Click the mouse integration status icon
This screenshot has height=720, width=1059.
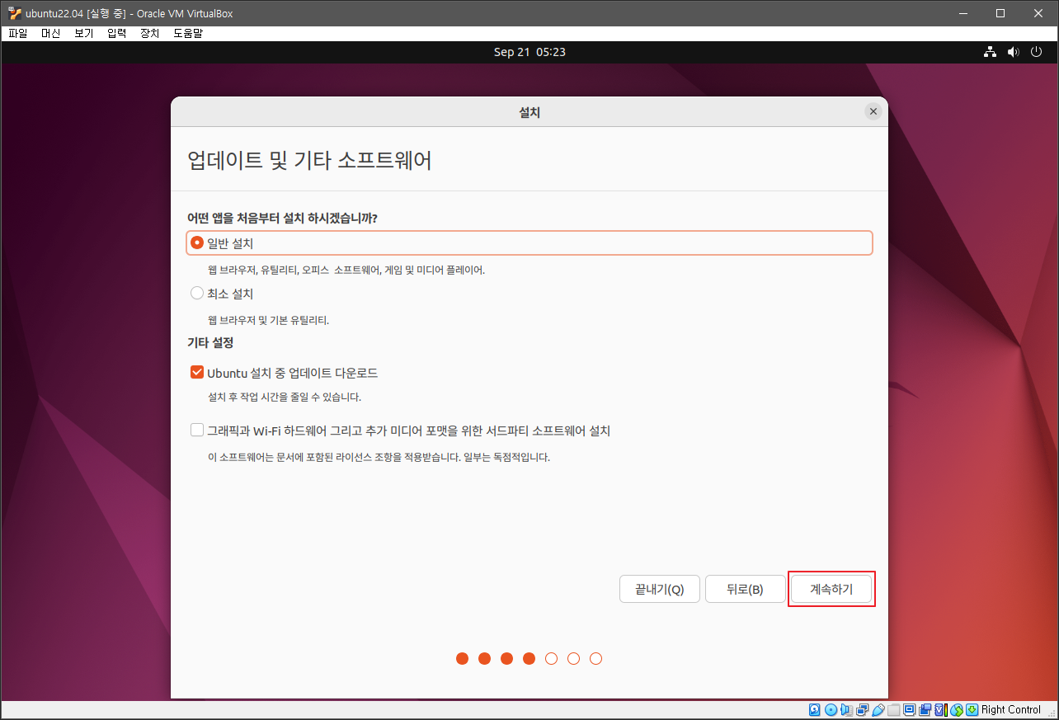tap(957, 709)
